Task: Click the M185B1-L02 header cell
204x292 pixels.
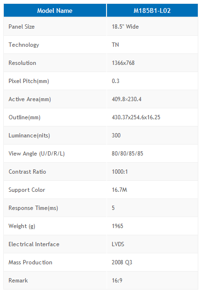Action: [152, 10]
